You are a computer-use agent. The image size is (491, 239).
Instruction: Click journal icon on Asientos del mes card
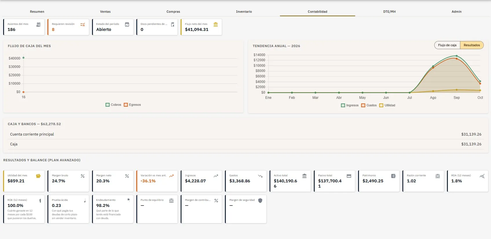click(x=38, y=25)
